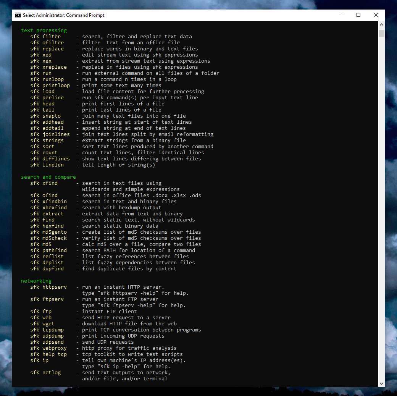Click the 'sfk load' command text
This screenshot has height=396, width=397.
42,92
